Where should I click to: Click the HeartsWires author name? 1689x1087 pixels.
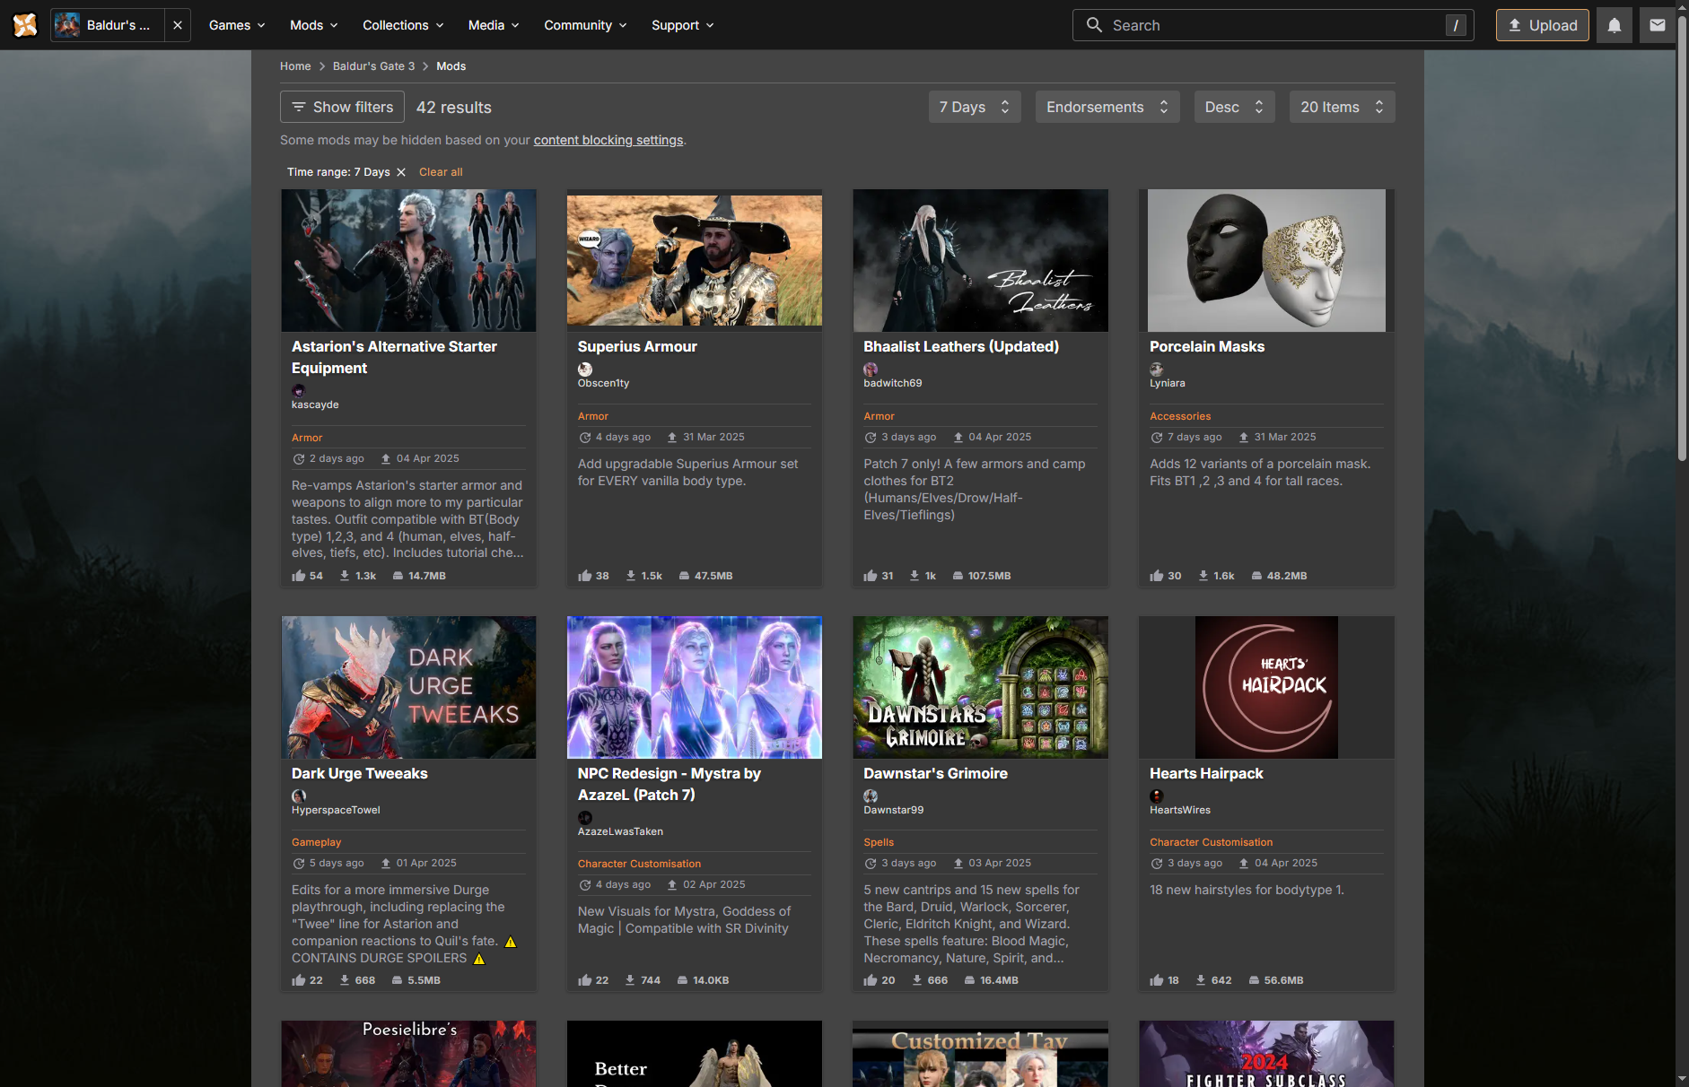(1180, 810)
